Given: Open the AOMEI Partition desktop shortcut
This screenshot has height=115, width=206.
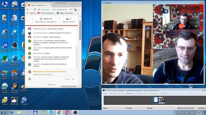Looking at the screenshot, I should coord(5,75).
